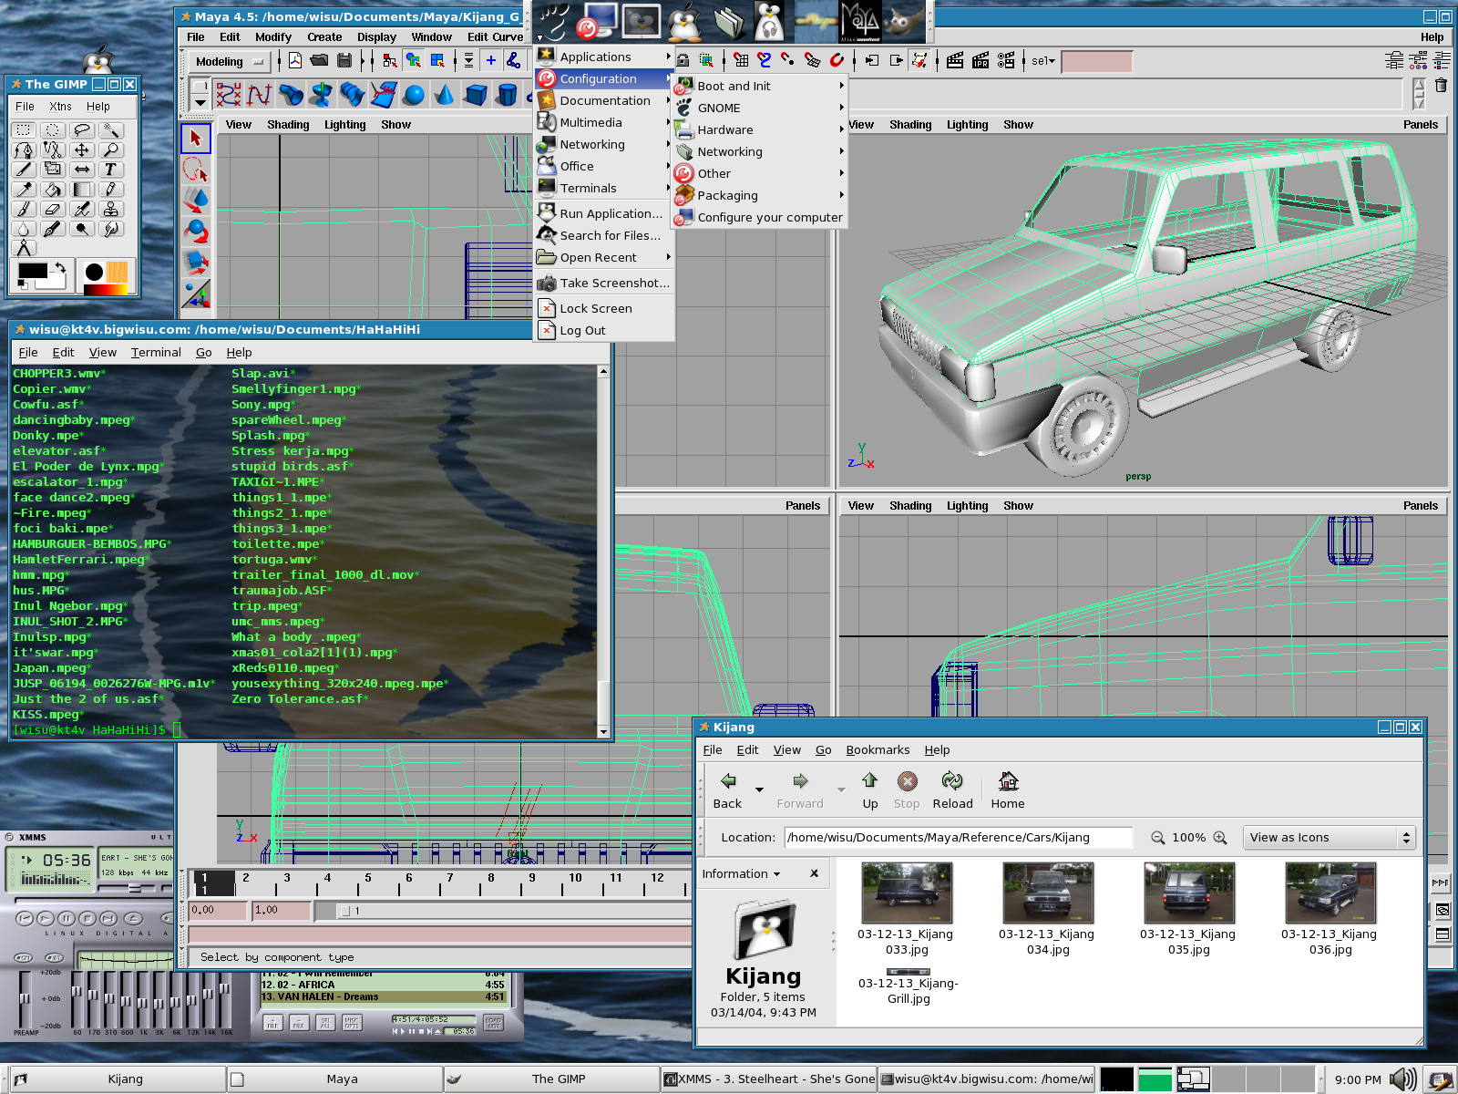The height and width of the screenshot is (1094, 1458).
Task: Click Maya cube shelf icon
Action: click(x=476, y=94)
